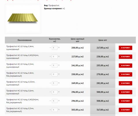Decrease quantity for 0,4мм оцинкованный row
This screenshot has height=116, width=138.
point(50,48)
